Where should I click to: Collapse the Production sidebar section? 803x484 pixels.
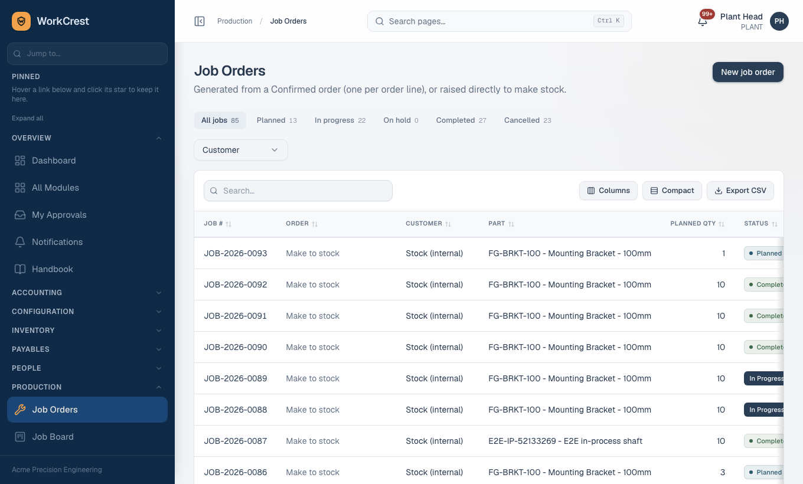(x=87, y=387)
